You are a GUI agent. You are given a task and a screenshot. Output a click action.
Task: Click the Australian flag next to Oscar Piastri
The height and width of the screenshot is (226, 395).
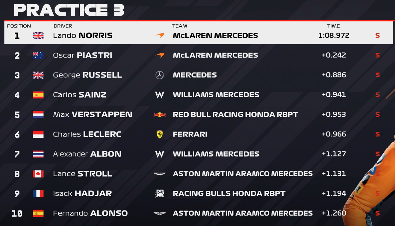[x=38, y=55]
